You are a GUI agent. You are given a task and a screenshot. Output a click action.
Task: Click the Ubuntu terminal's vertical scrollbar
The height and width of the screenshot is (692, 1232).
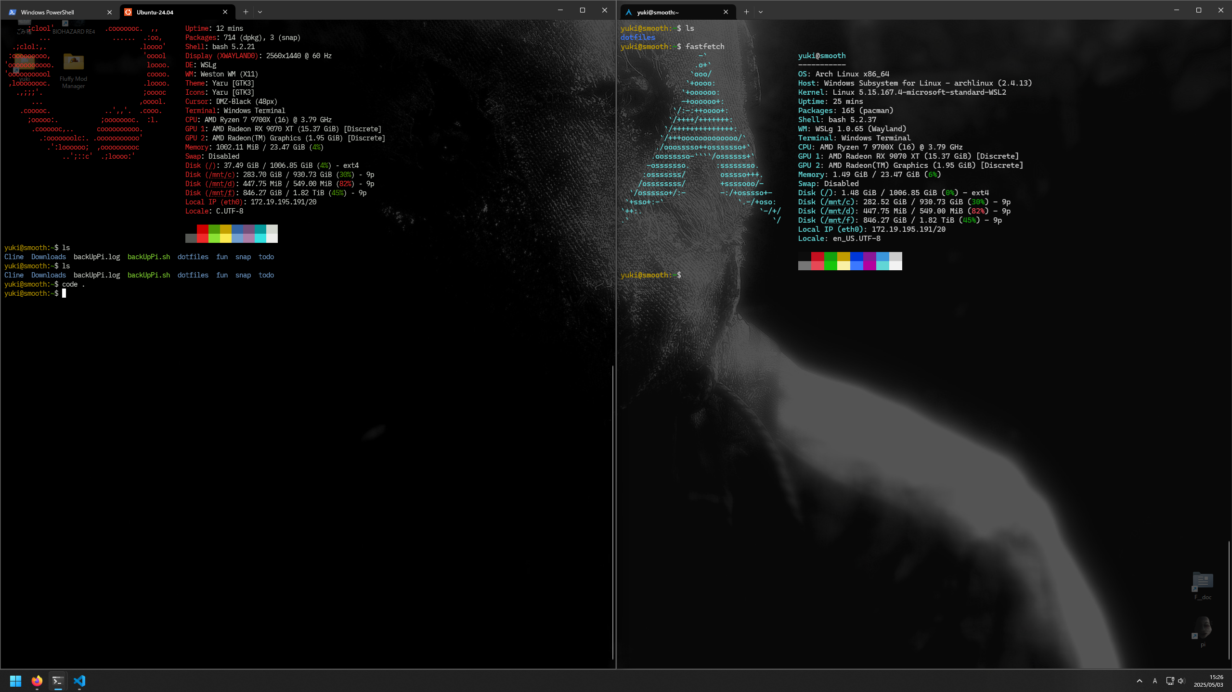tap(613, 512)
